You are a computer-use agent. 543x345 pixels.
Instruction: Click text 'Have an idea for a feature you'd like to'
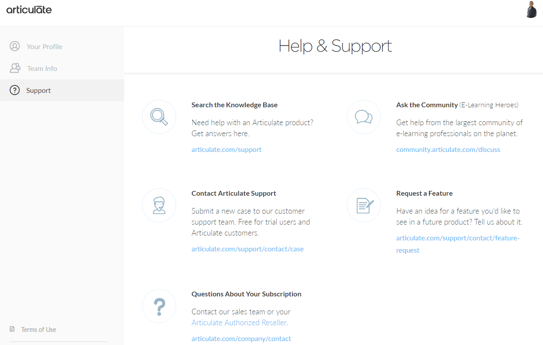pos(458,211)
